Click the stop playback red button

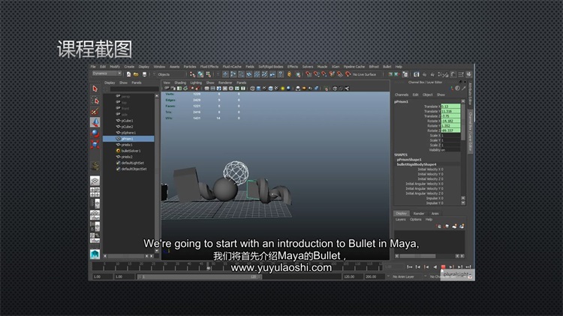click(x=443, y=266)
